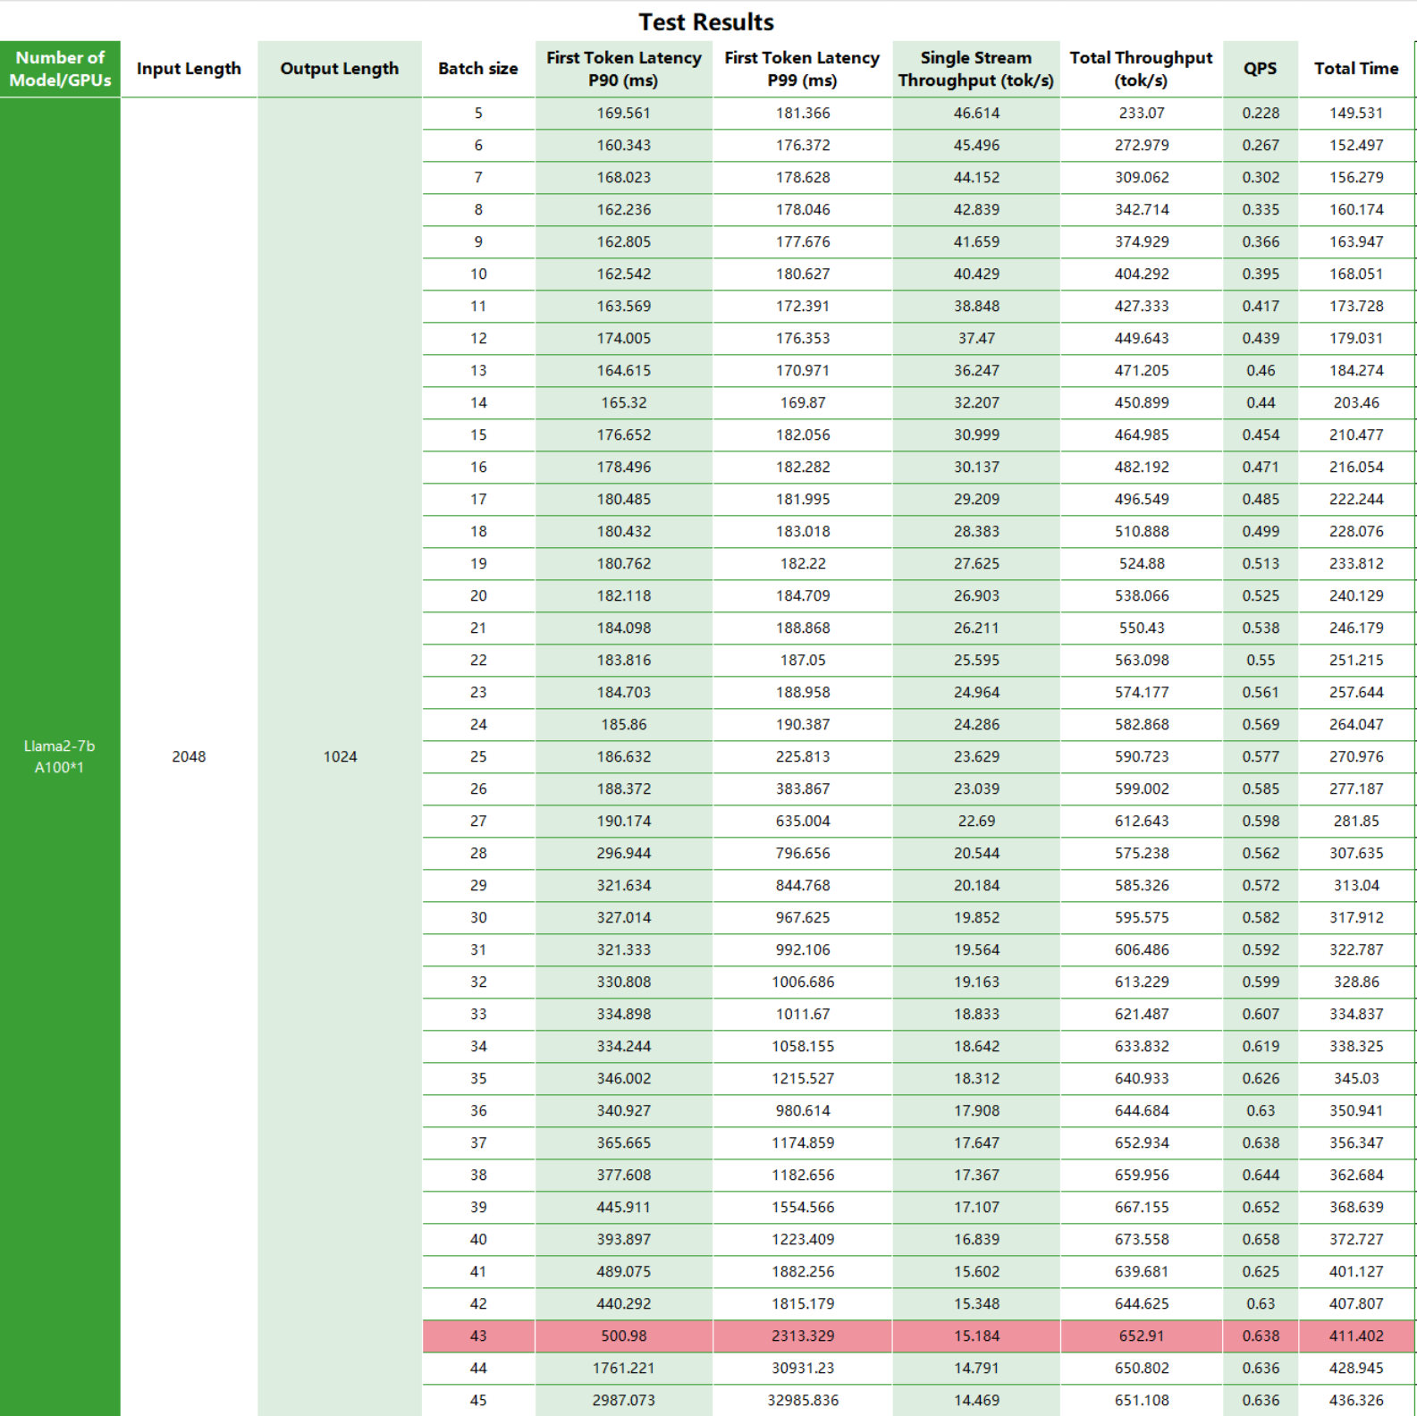Image resolution: width=1417 pixels, height=1416 pixels.
Task: Select highlighted P90 latency "500.98"
Action: pos(624,1336)
